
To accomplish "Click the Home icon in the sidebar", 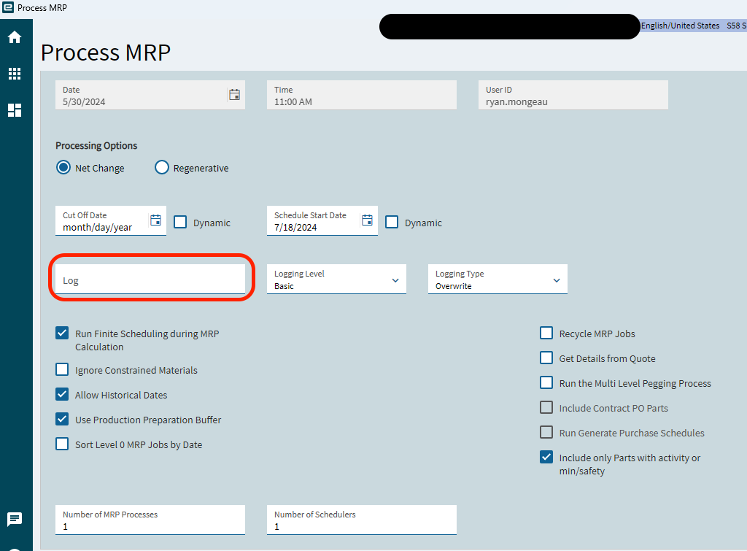I will coord(15,36).
